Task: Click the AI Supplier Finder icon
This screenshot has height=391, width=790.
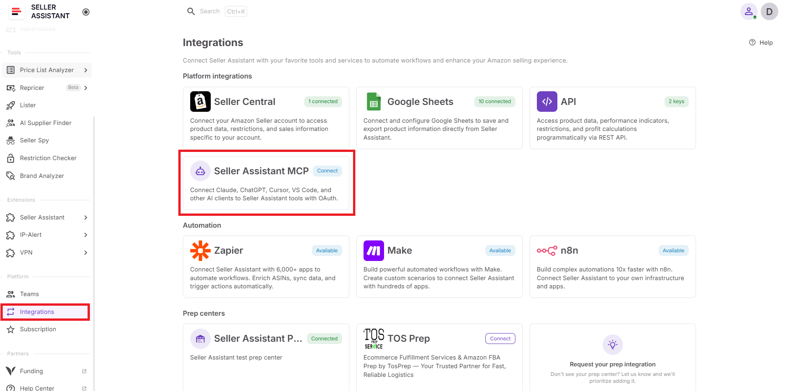Action: (10, 123)
